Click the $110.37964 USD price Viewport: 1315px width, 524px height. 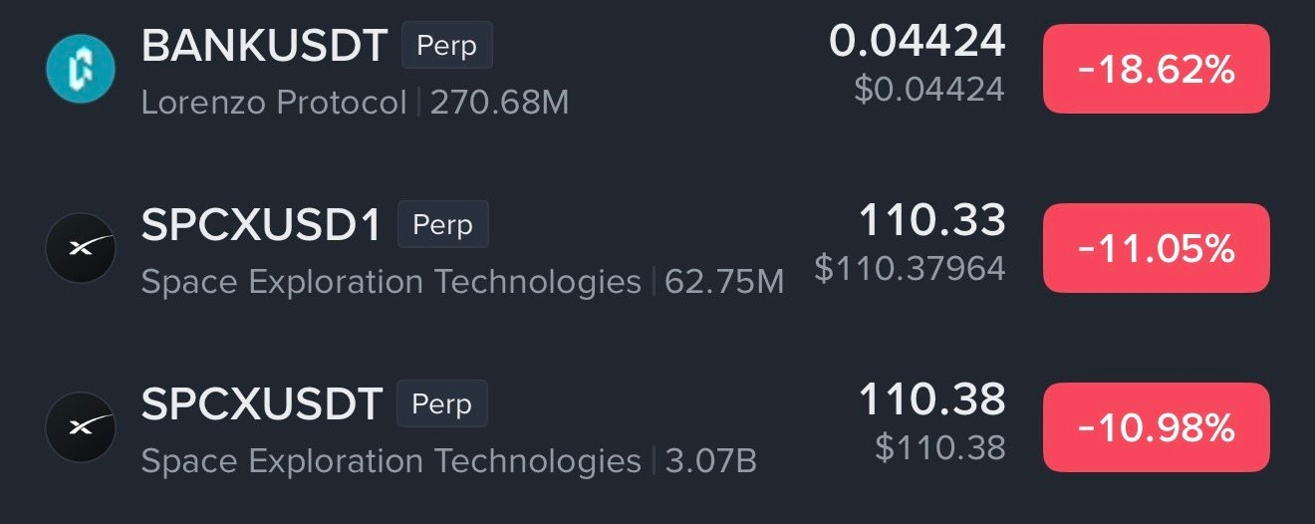tap(910, 268)
